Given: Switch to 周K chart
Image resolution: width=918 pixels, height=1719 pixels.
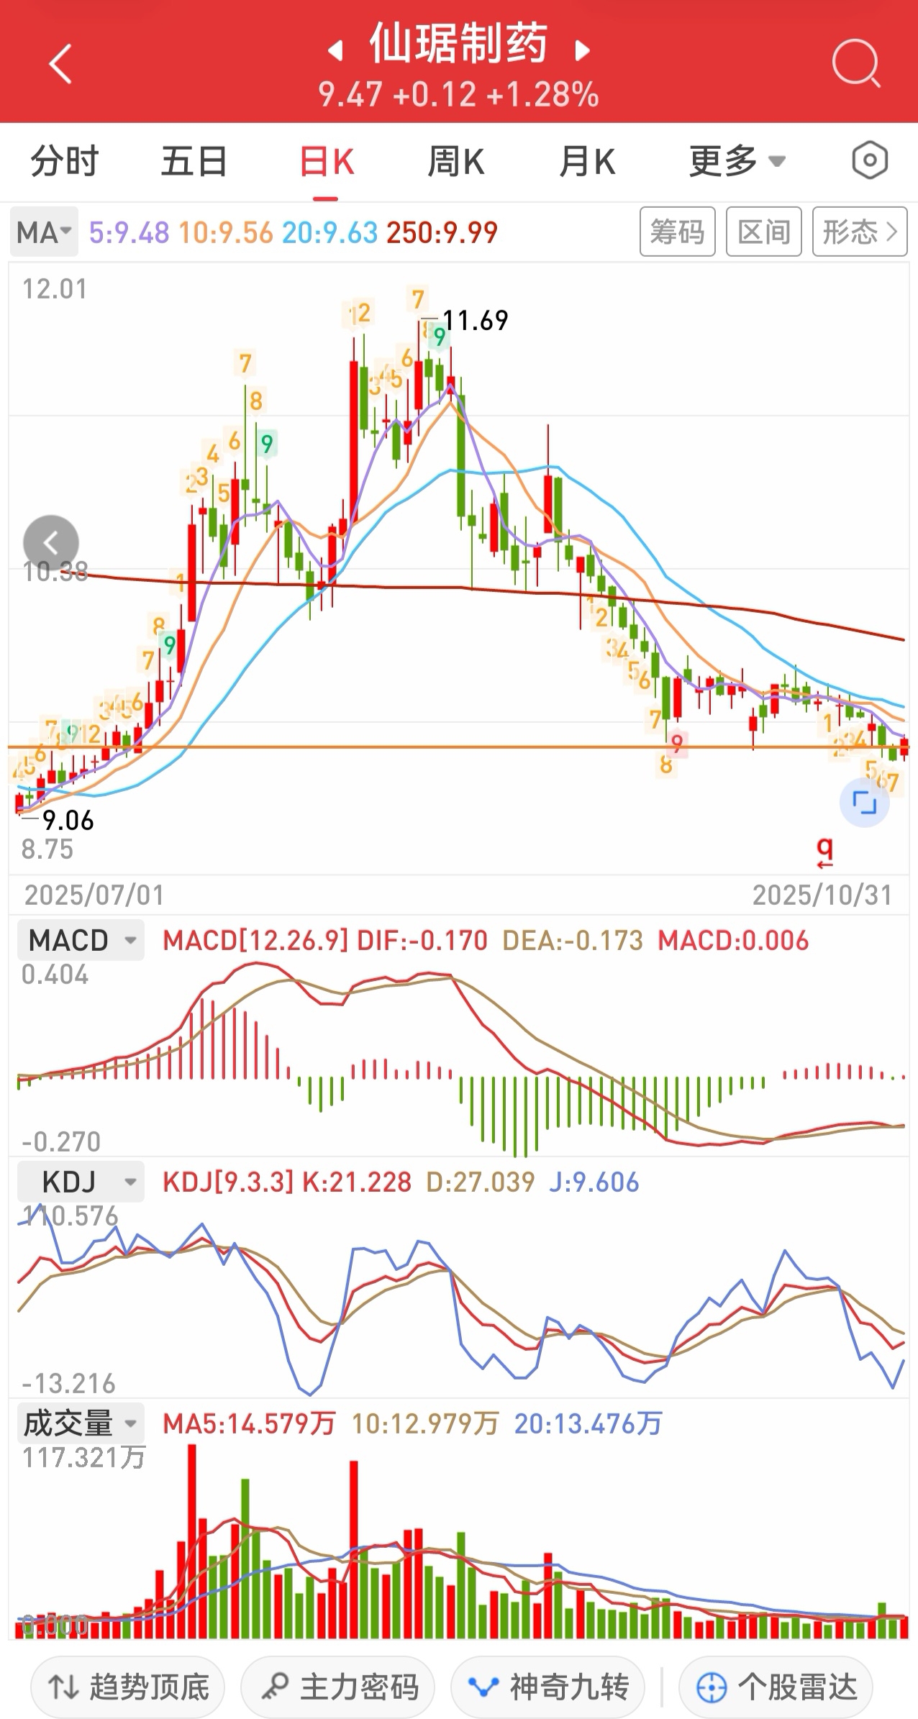Looking at the screenshot, I should (456, 161).
